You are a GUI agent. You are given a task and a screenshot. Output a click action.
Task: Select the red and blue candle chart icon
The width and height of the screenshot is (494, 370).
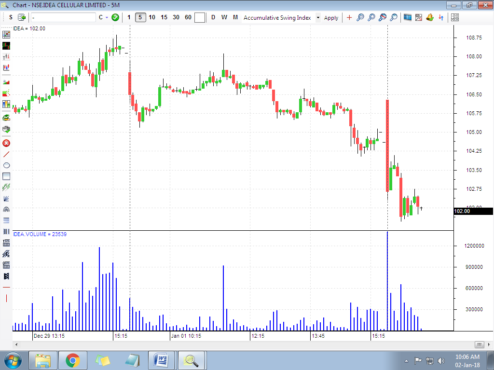6,67
